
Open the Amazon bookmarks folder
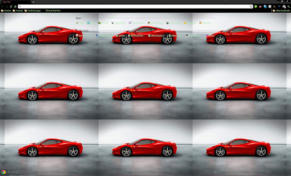coord(6,10)
